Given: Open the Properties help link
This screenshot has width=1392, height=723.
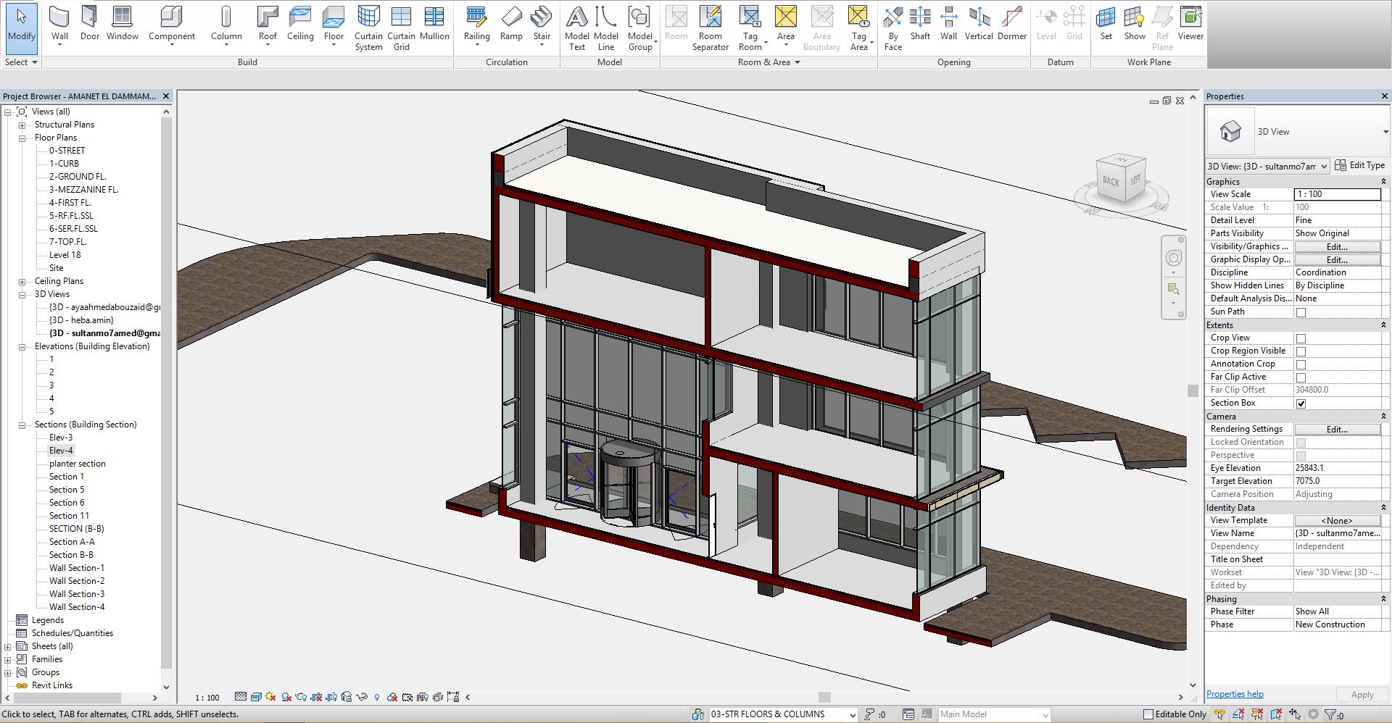Looking at the screenshot, I should 1235,694.
